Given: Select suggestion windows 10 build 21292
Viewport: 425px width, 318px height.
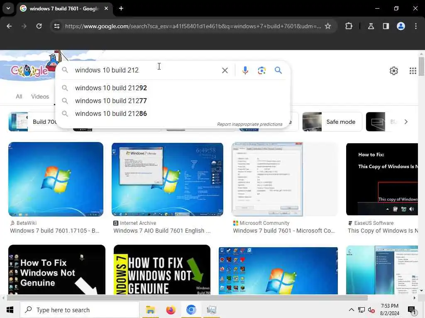Looking at the screenshot, I should coord(173,88).
